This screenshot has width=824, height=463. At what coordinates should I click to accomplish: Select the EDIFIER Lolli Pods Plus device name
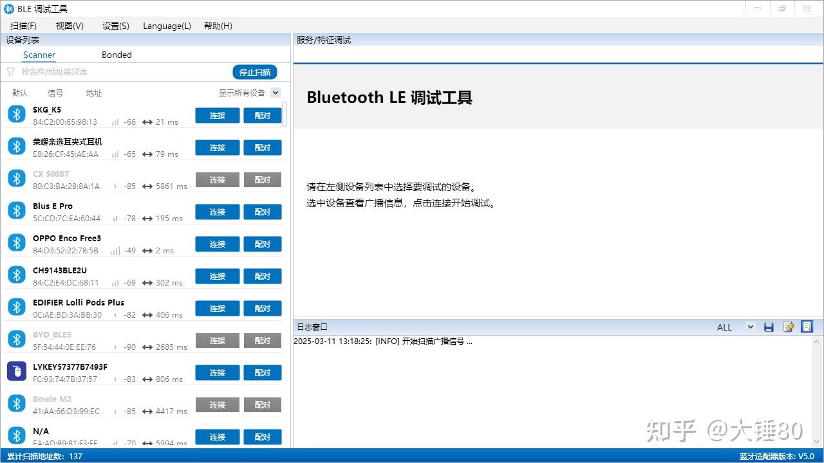(79, 302)
